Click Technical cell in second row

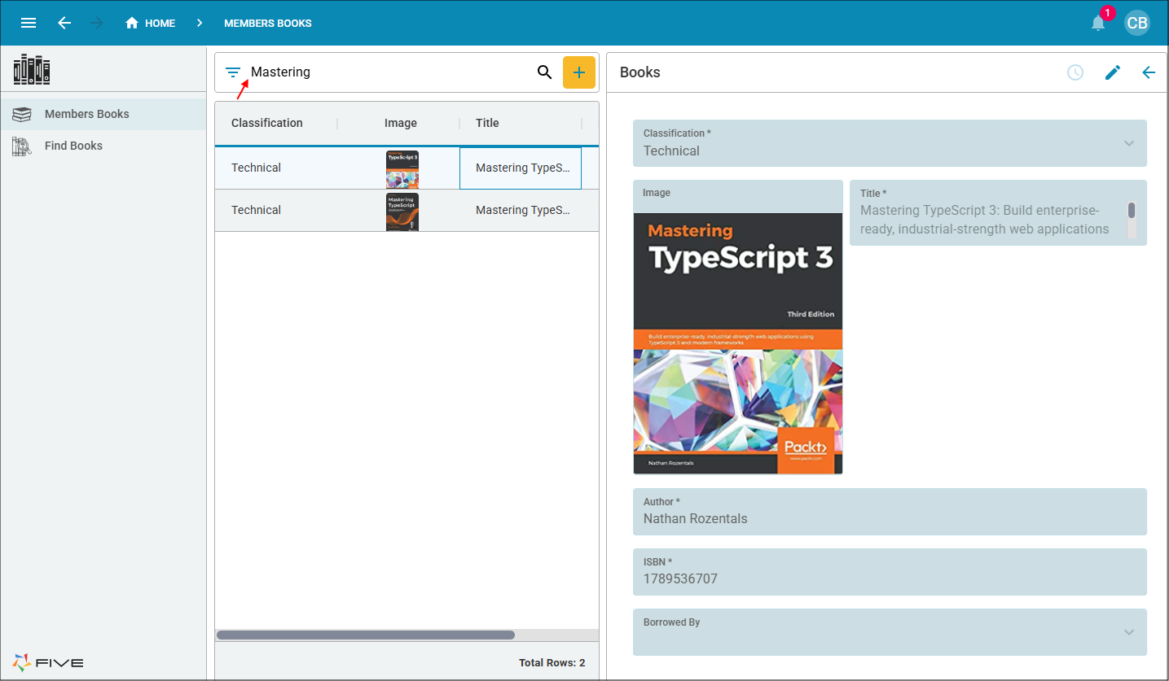[x=276, y=210]
